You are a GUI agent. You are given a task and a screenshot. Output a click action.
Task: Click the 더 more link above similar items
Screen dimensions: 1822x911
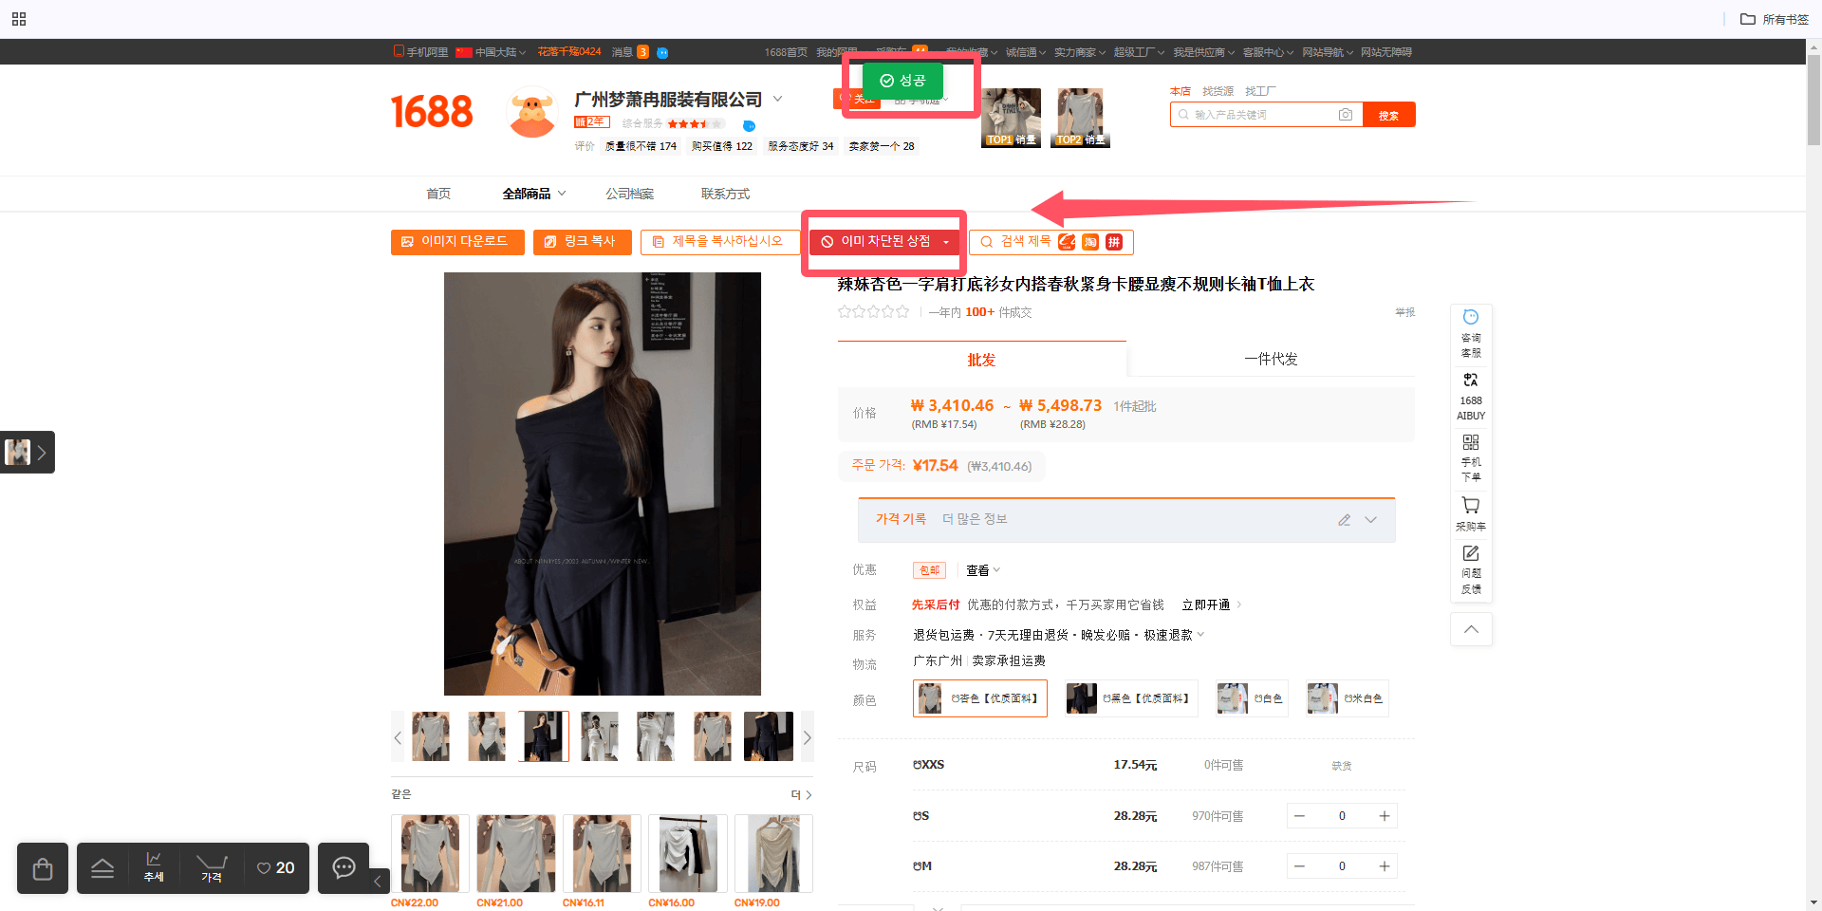[x=801, y=795]
